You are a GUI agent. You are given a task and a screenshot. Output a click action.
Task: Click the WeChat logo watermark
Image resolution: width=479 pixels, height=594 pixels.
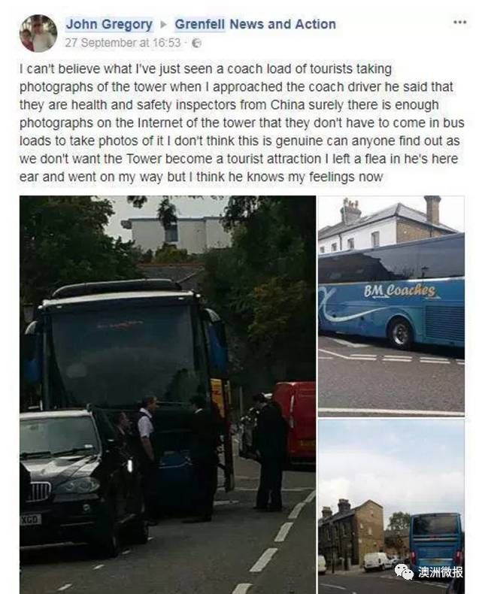(x=404, y=571)
